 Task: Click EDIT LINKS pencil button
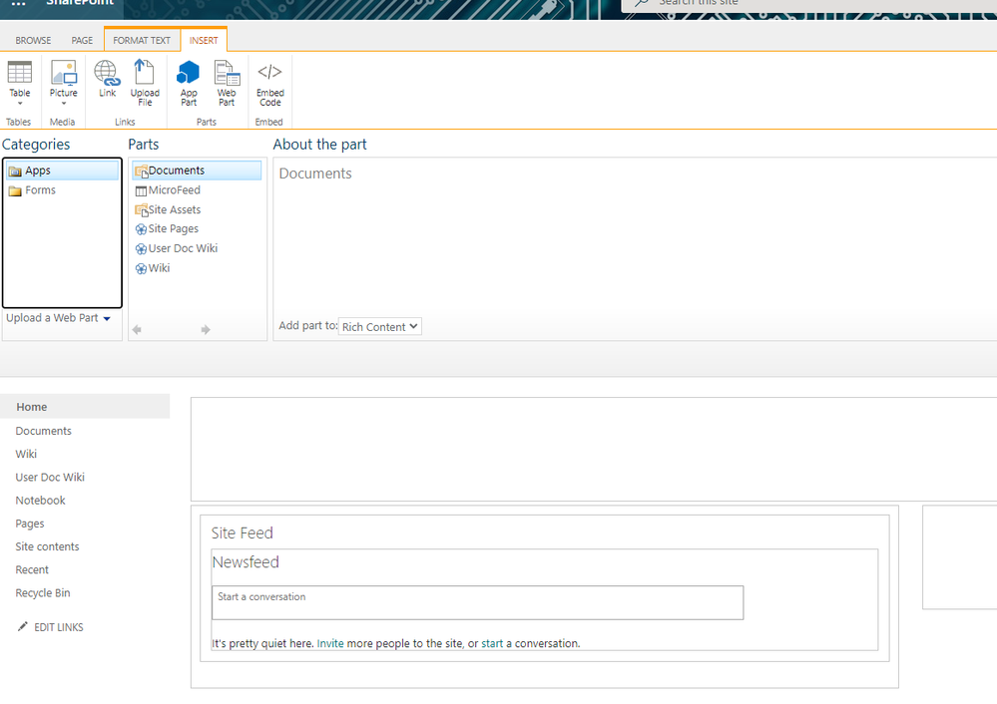[x=50, y=627]
